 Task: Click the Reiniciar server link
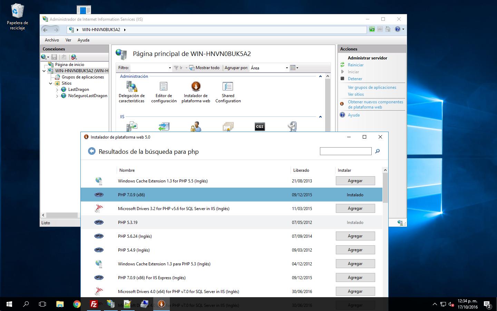point(355,65)
